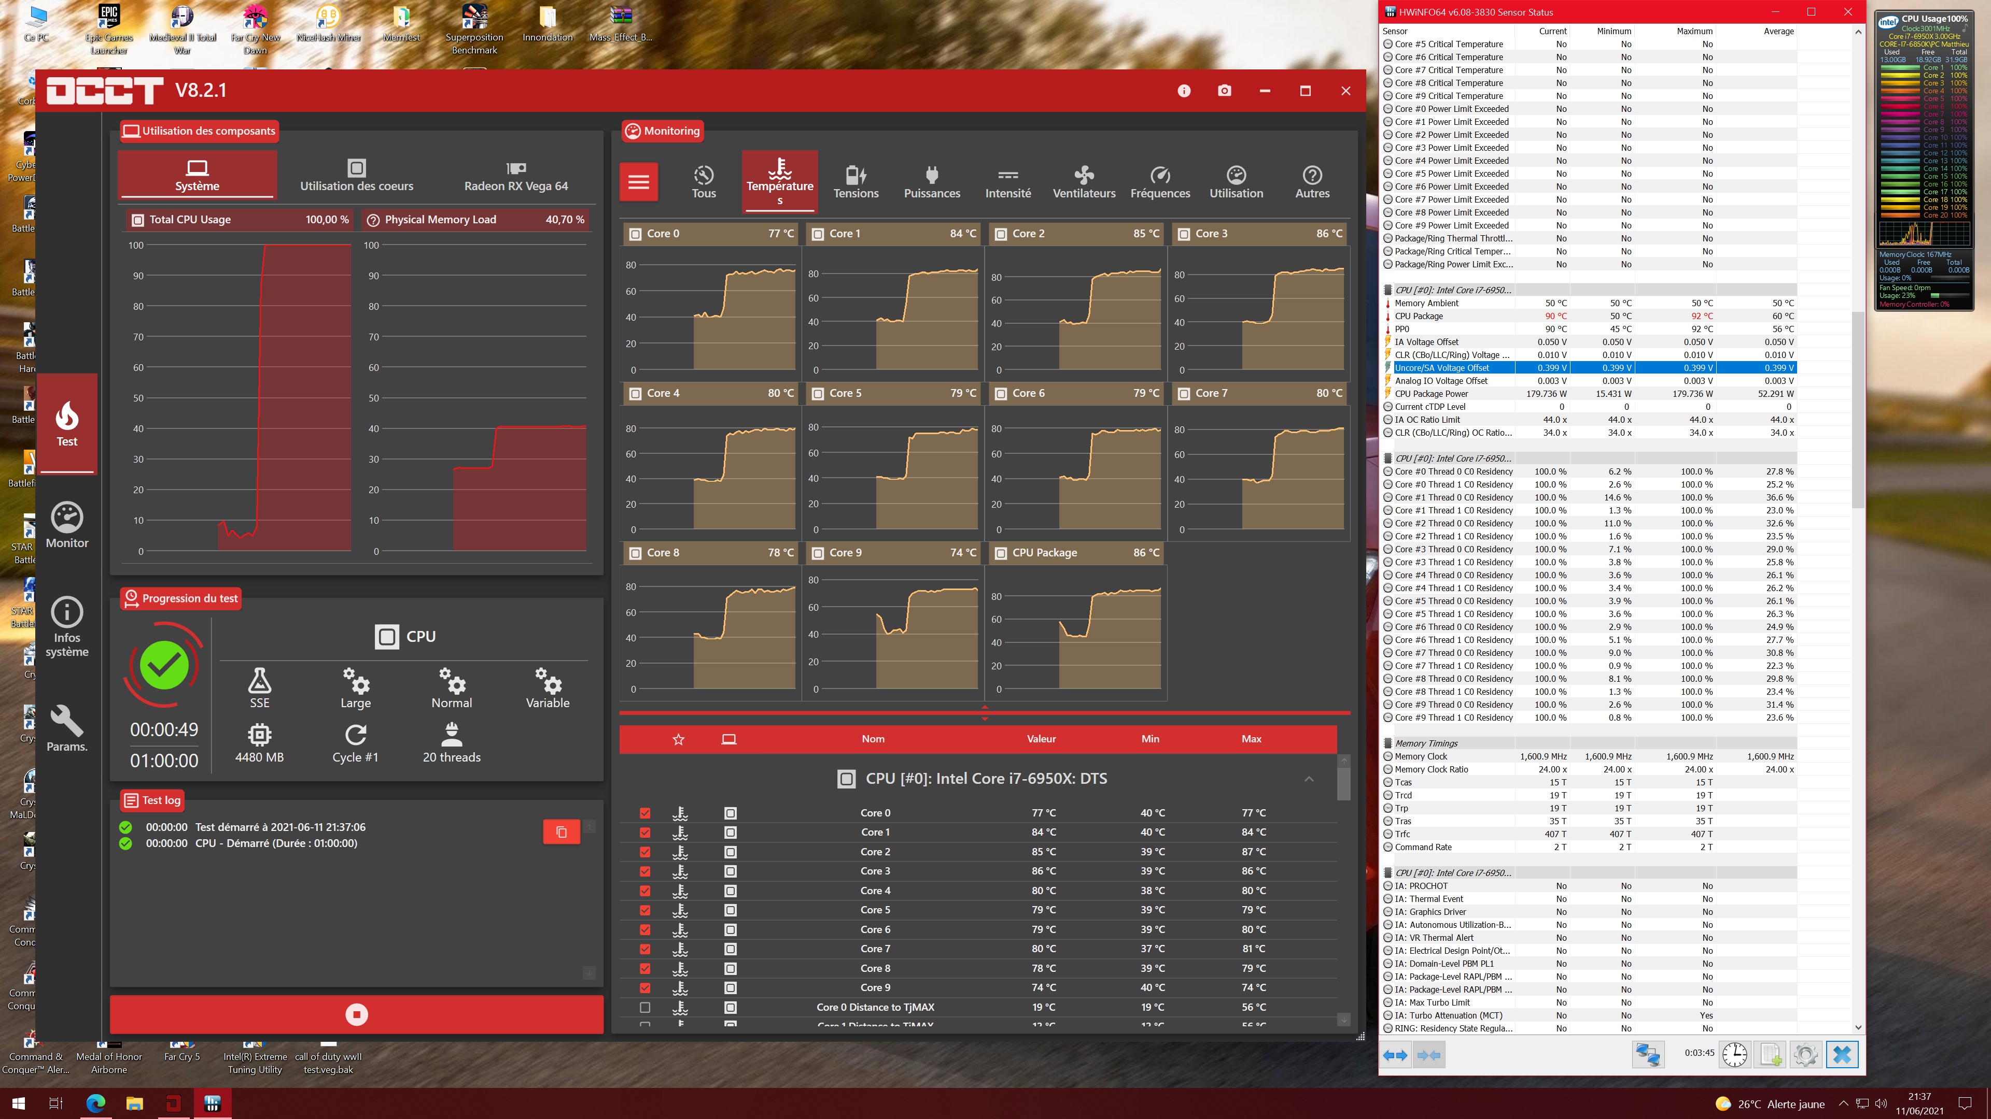Collapse the Intel Core i7-6950X DTS group
This screenshot has height=1119, width=1991.
point(1309,779)
